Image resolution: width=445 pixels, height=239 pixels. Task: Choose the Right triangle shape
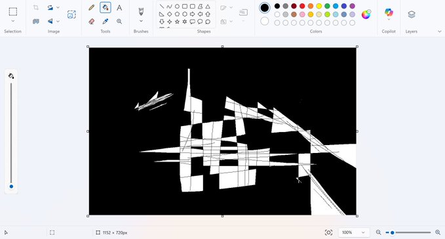click(162, 14)
